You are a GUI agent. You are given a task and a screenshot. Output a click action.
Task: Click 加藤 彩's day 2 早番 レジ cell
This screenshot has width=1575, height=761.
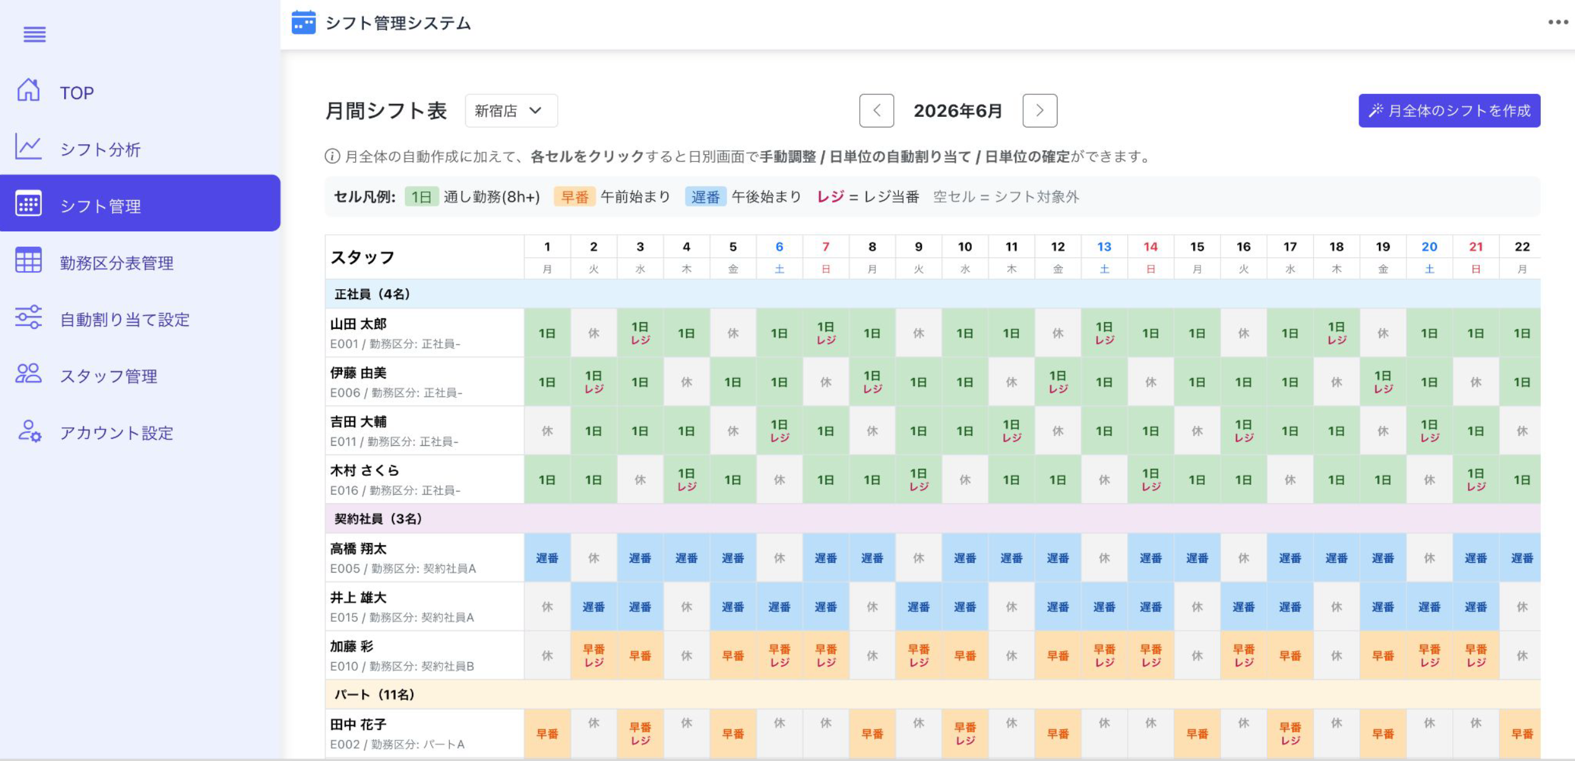point(594,655)
